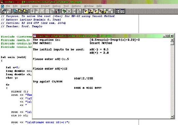Click the console scrollbar up arrow
Screen dimensions: 178x125
pos(172,40)
